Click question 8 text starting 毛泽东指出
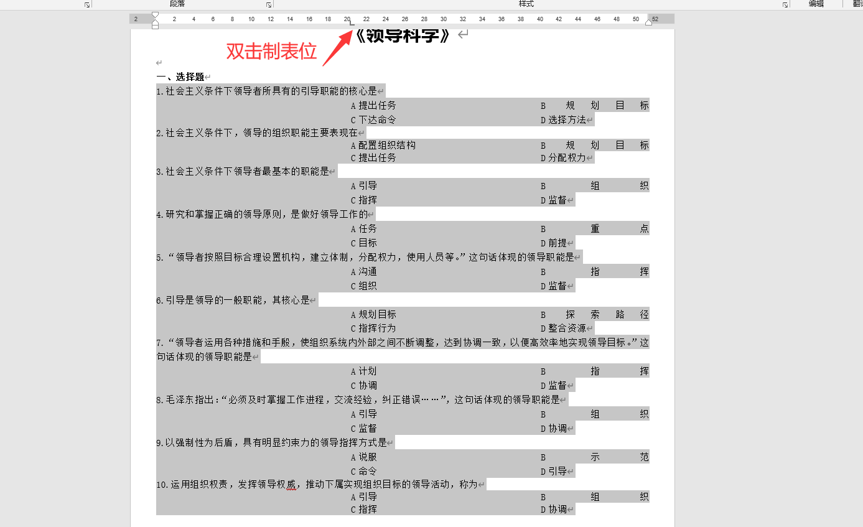This screenshot has width=863, height=527. (358, 400)
